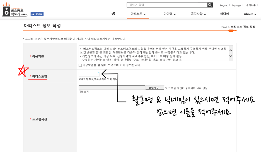
Task: Click the 프로필사진 field label
Action: (x=39, y=119)
